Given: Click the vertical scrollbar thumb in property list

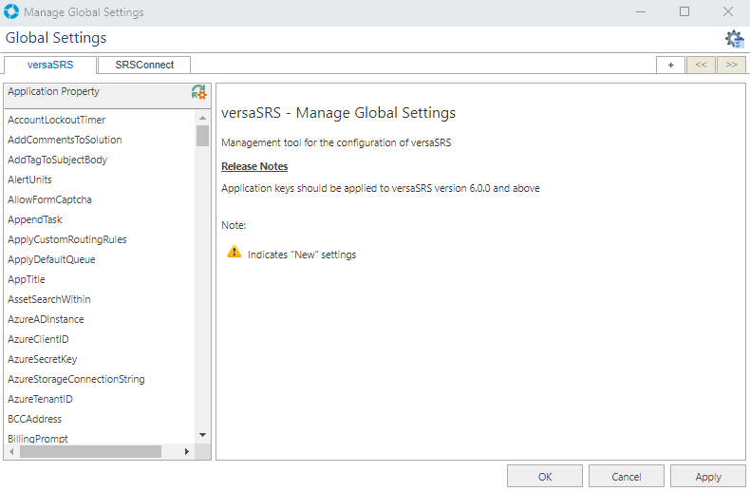Looking at the screenshot, I should click(x=203, y=136).
